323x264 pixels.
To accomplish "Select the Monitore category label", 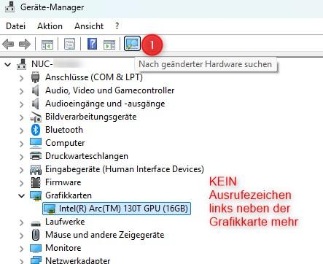I will (63, 248).
